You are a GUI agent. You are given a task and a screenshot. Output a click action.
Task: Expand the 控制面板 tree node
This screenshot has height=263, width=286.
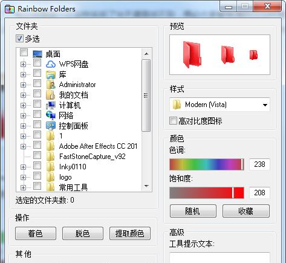tap(23, 126)
